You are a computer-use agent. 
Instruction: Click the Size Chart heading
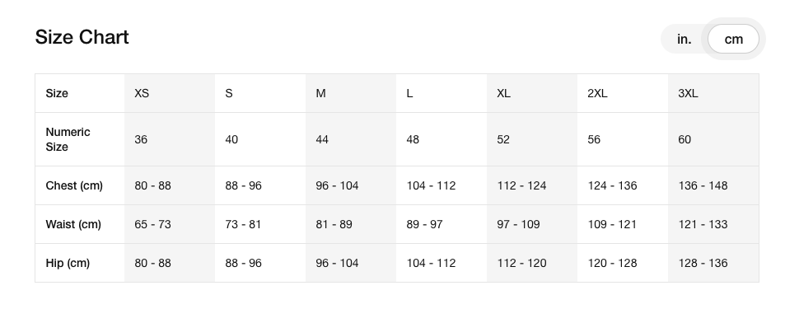pyautogui.click(x=82, y=37)
